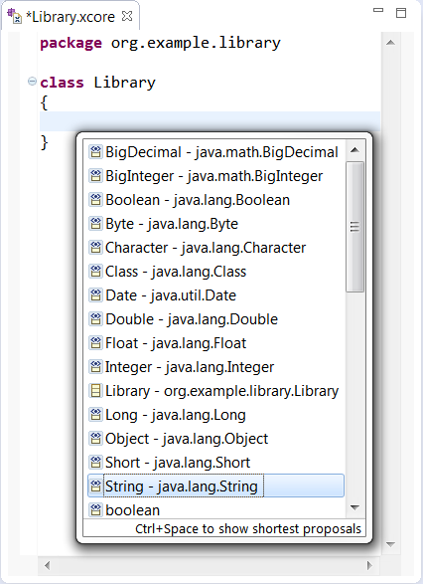The image size is (423, 584).
Task: Click editor horizontal scroll-left arrow
Action: [48, 565]
